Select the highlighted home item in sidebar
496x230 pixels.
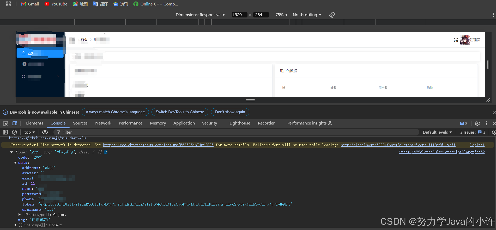pos(40,53)
